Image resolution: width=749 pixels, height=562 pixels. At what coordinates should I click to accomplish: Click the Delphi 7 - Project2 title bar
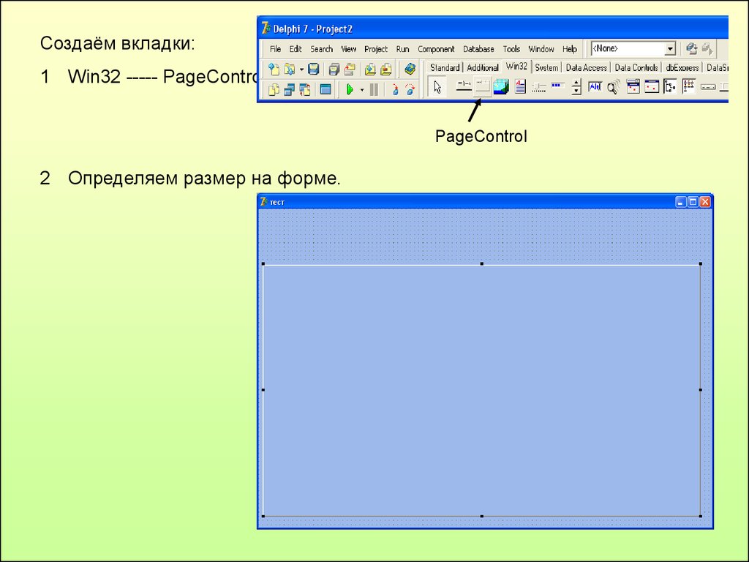tap(492, 29)
